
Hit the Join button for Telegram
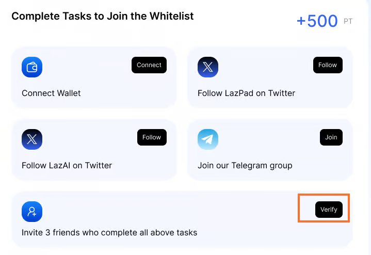331,137
